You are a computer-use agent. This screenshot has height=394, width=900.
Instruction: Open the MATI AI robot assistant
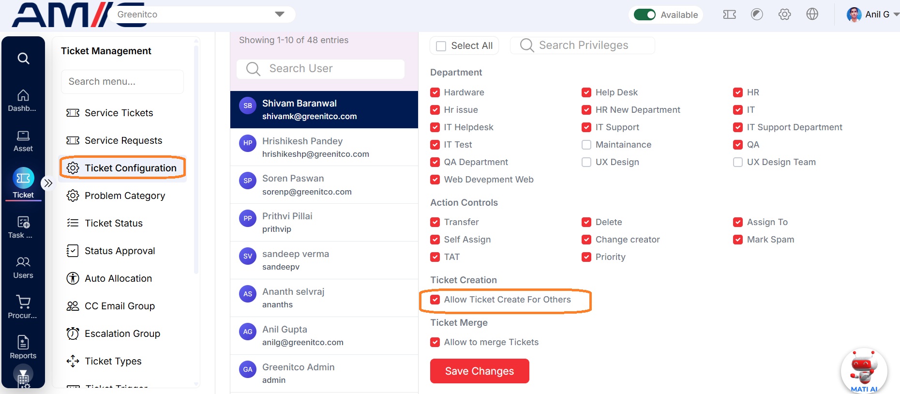pyautogui.click(x=864, y=371)
